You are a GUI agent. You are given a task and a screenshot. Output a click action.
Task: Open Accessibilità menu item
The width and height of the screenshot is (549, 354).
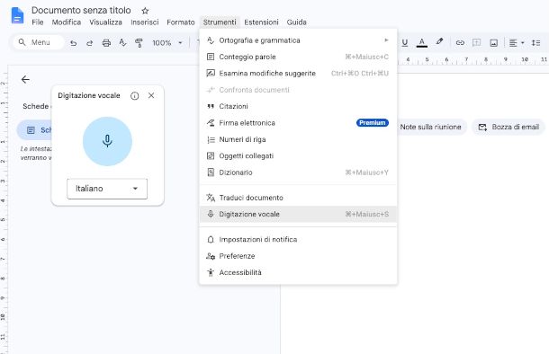298,272
